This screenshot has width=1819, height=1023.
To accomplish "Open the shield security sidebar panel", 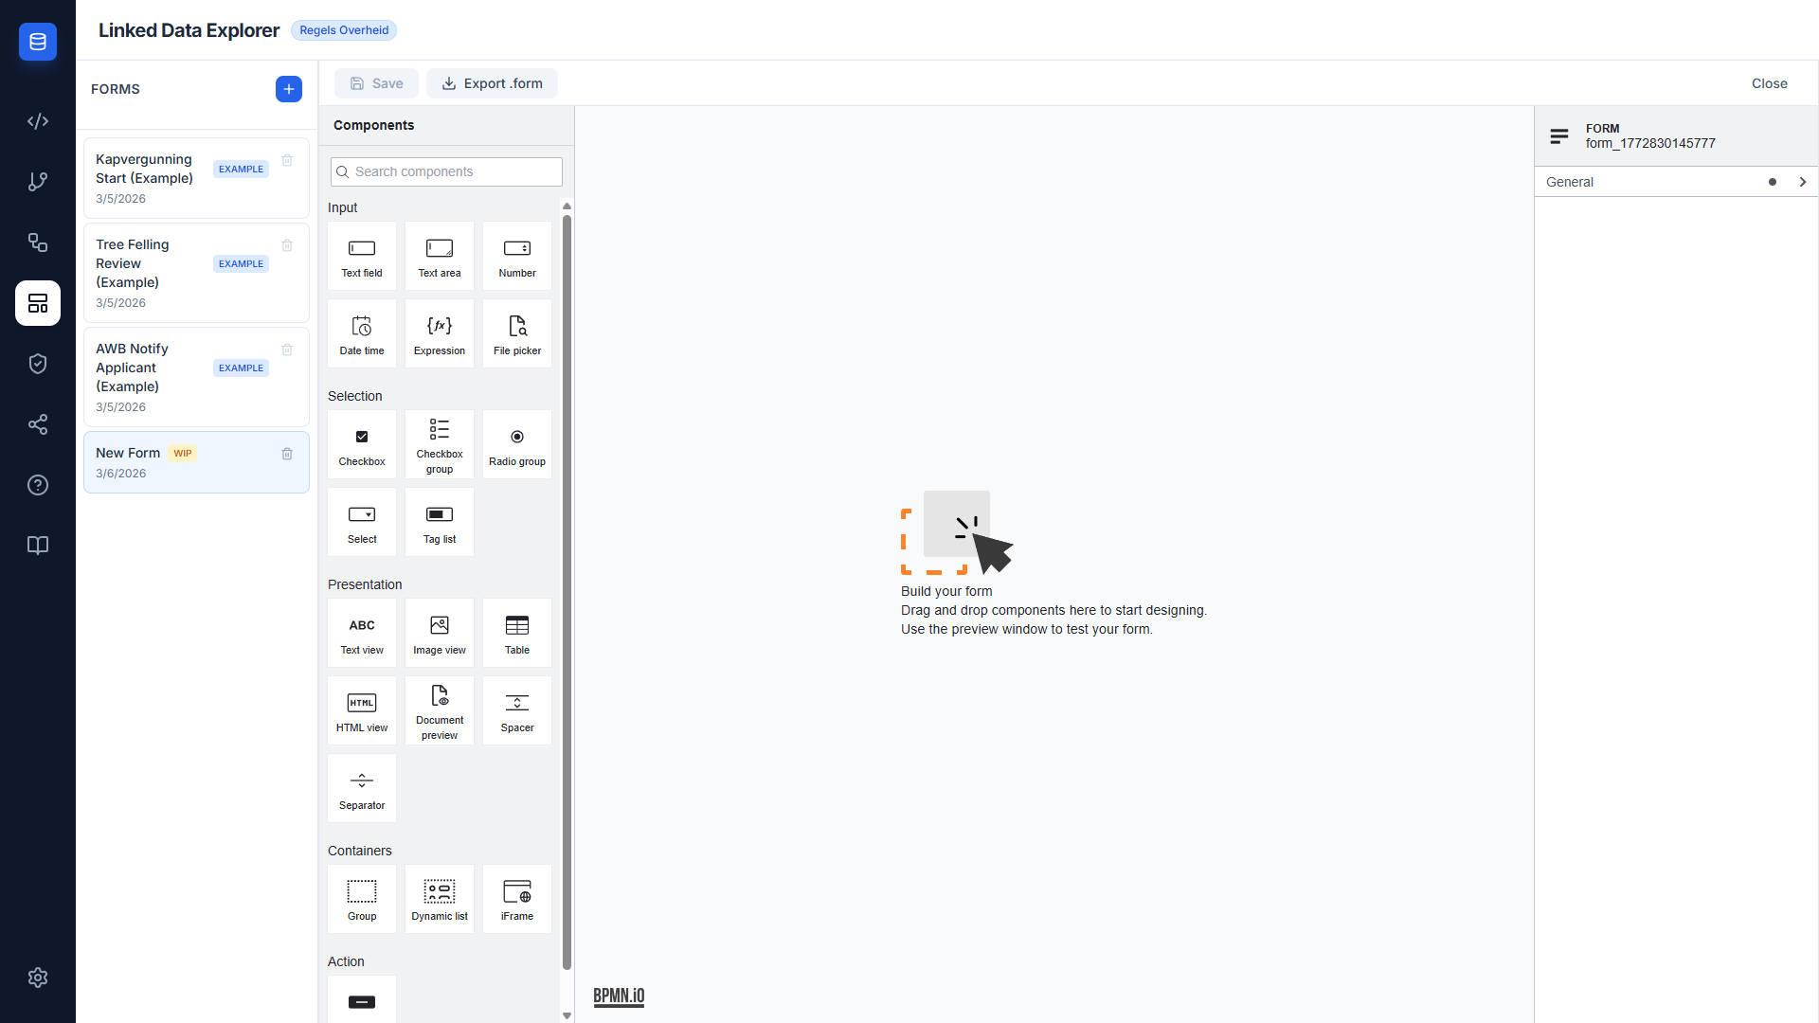I will pyautogui.click(x=38, y=364).
